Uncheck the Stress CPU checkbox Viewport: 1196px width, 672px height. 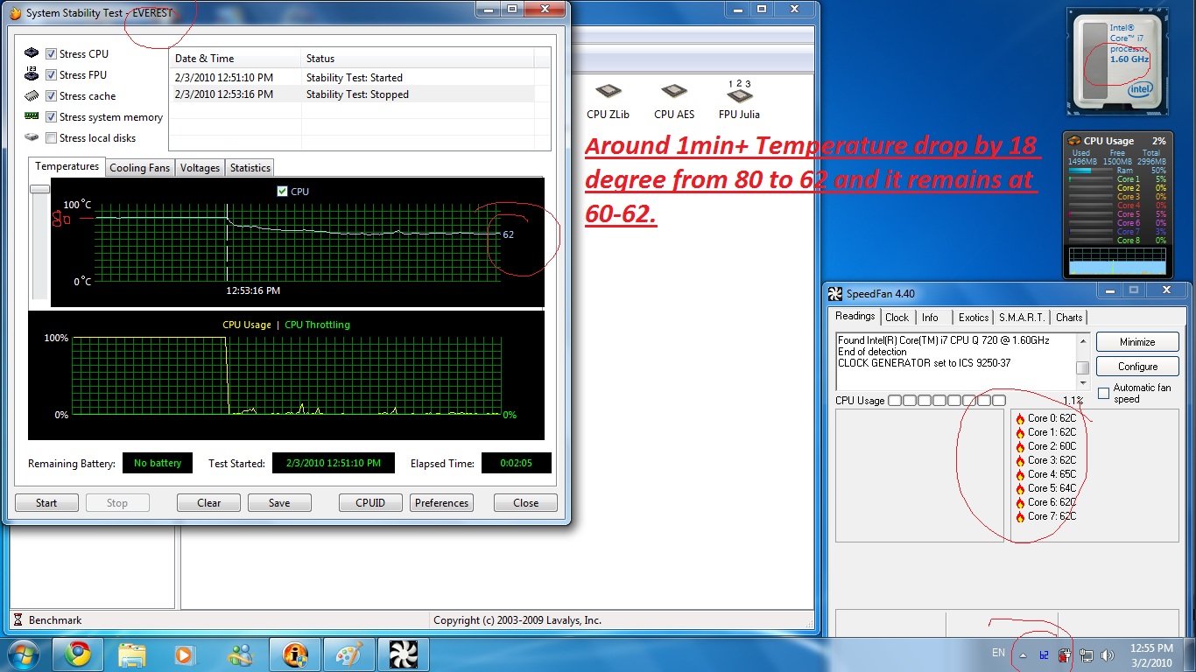click(x=52, y=54)
